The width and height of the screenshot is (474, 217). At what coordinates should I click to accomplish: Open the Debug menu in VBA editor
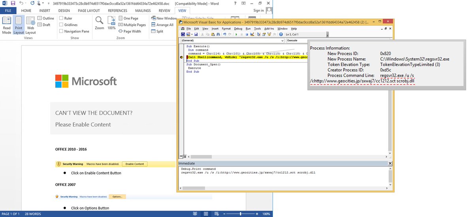pyautogui.click(x=238, y=29)
